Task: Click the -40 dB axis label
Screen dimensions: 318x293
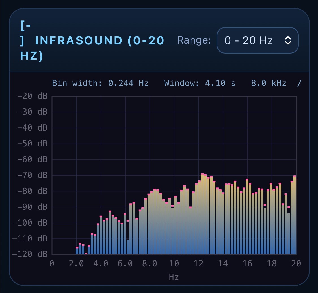Action: [32, 127]
